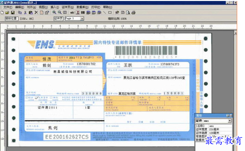
Task: Click the 鼠标位置 label box
Action: click(11, 19)
